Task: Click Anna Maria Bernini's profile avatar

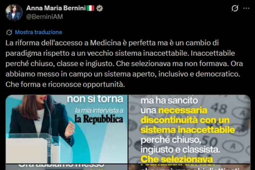Action: 14,12
